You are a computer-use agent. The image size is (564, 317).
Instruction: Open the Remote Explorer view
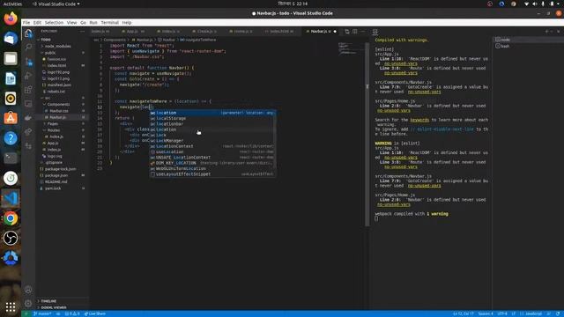[28, 104]
